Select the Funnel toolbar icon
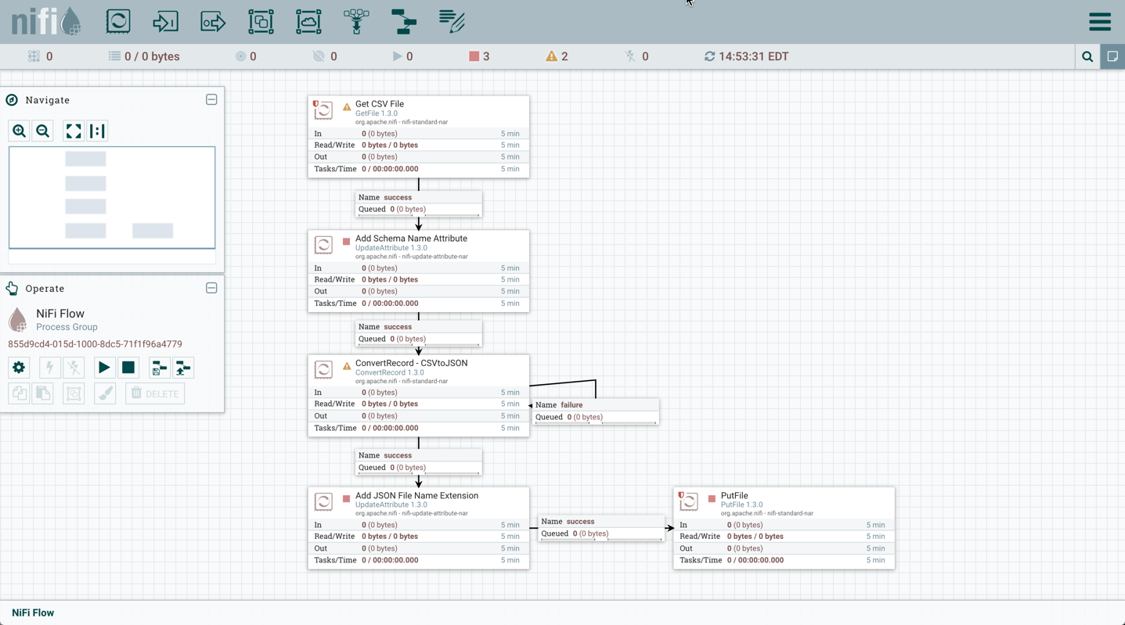Screen dimensions: 1125x625 pos(356,21)
